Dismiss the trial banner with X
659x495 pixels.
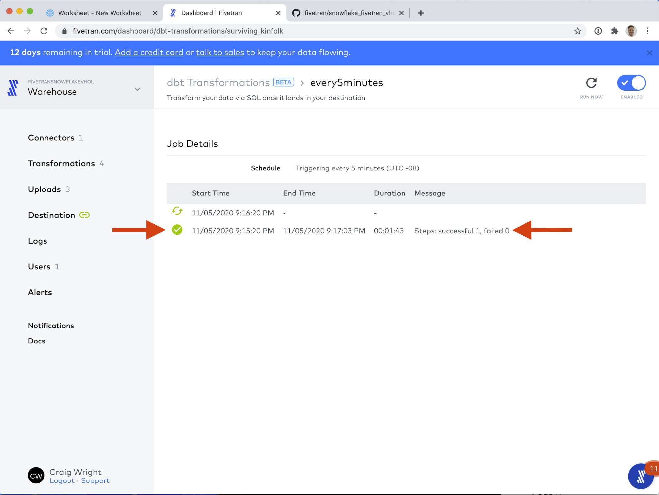tap(649, 53)
